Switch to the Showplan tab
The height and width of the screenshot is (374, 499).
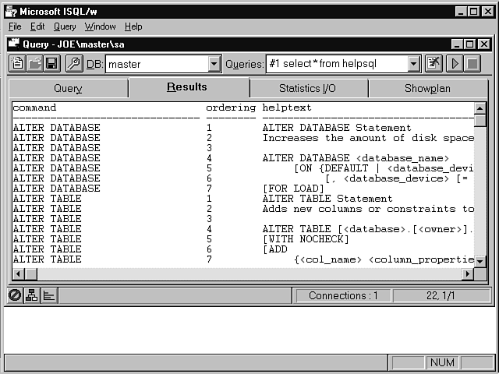pyautogui.click(x=426, y=88)
